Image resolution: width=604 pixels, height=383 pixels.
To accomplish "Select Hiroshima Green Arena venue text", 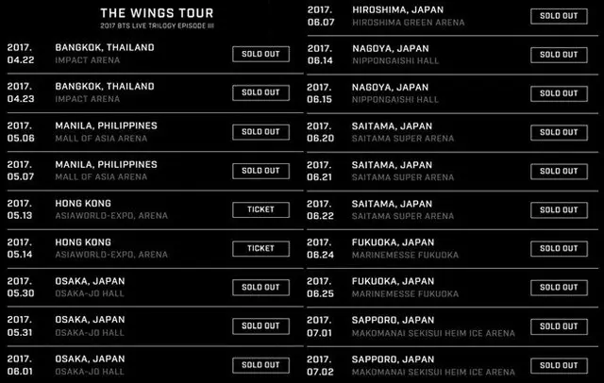I will pyautogui.click(x=409, y=23).
